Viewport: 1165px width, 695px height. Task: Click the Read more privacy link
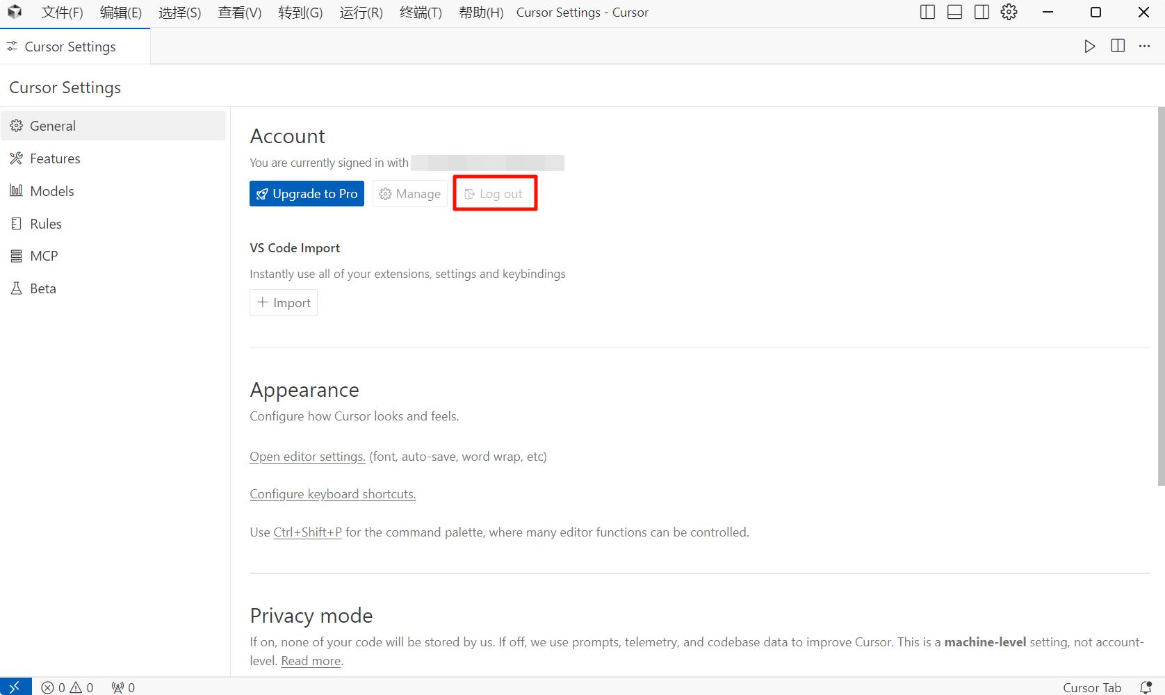point(311,661)
